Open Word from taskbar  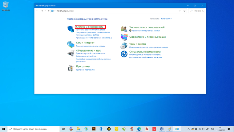[x=162, y=129]
